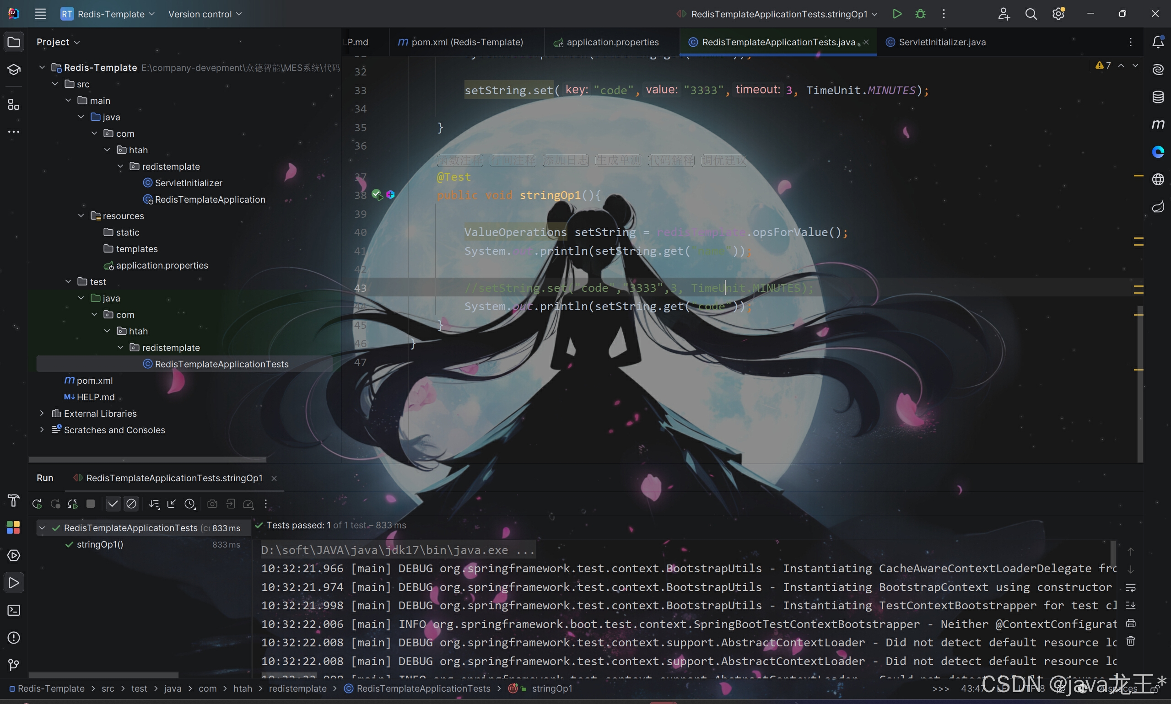Toggle rerun automatically icon

point(73,504)
